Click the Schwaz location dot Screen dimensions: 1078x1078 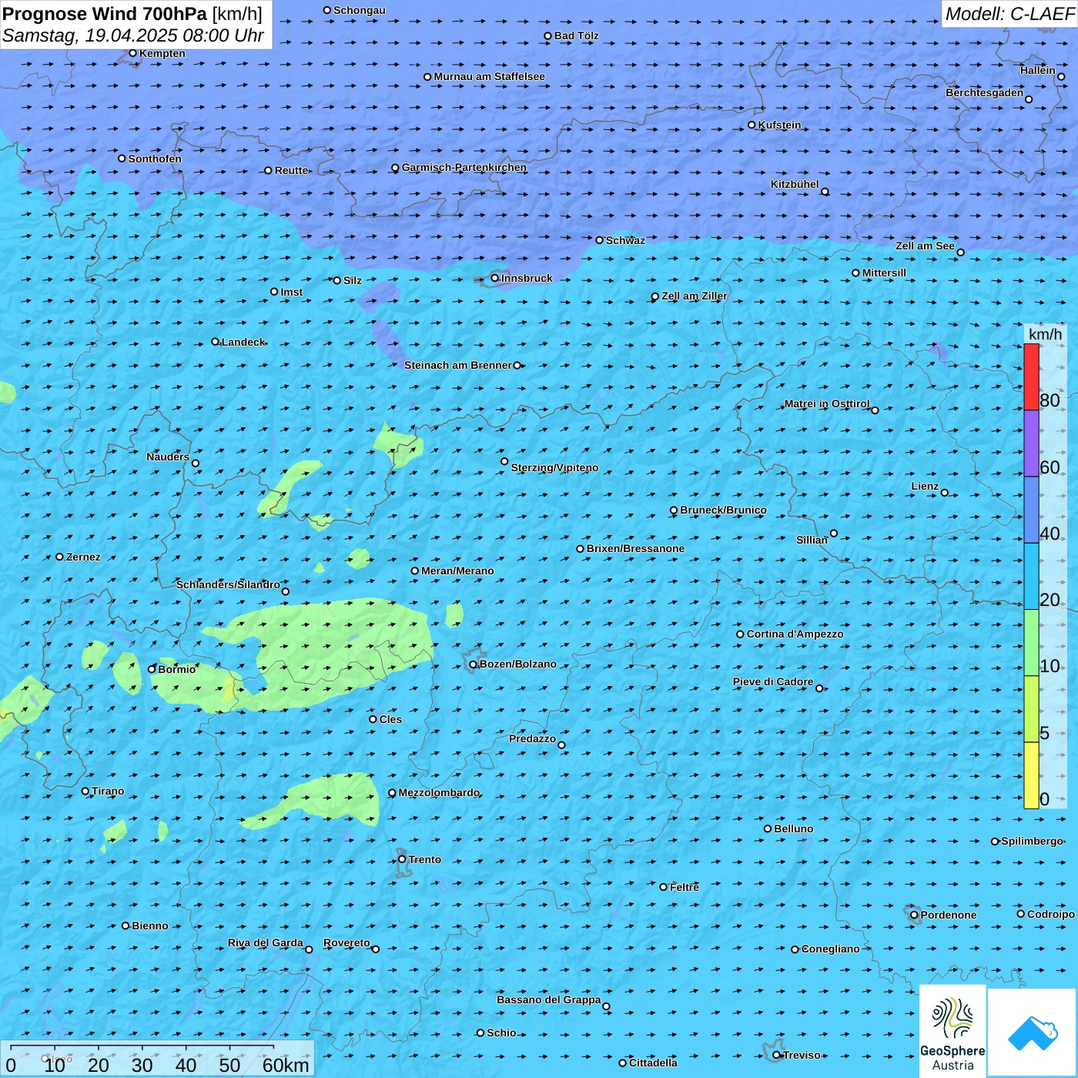tap(600, 240)
